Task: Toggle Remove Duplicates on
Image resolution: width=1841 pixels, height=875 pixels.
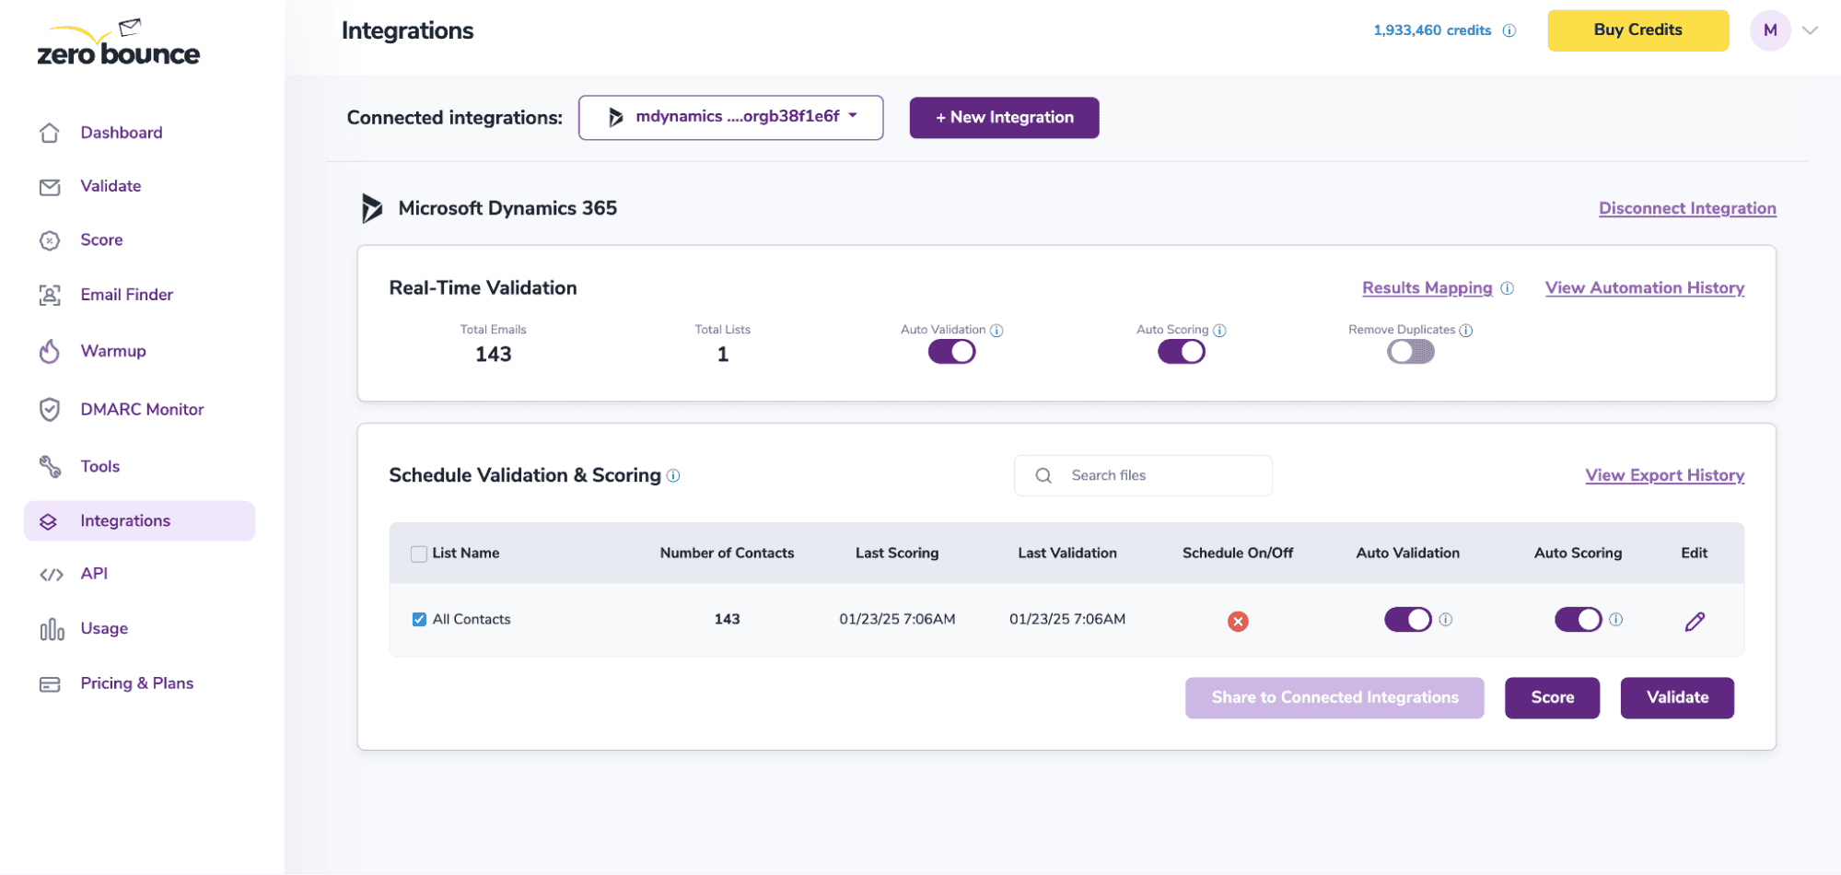Action: click(x=1410, y=352)
